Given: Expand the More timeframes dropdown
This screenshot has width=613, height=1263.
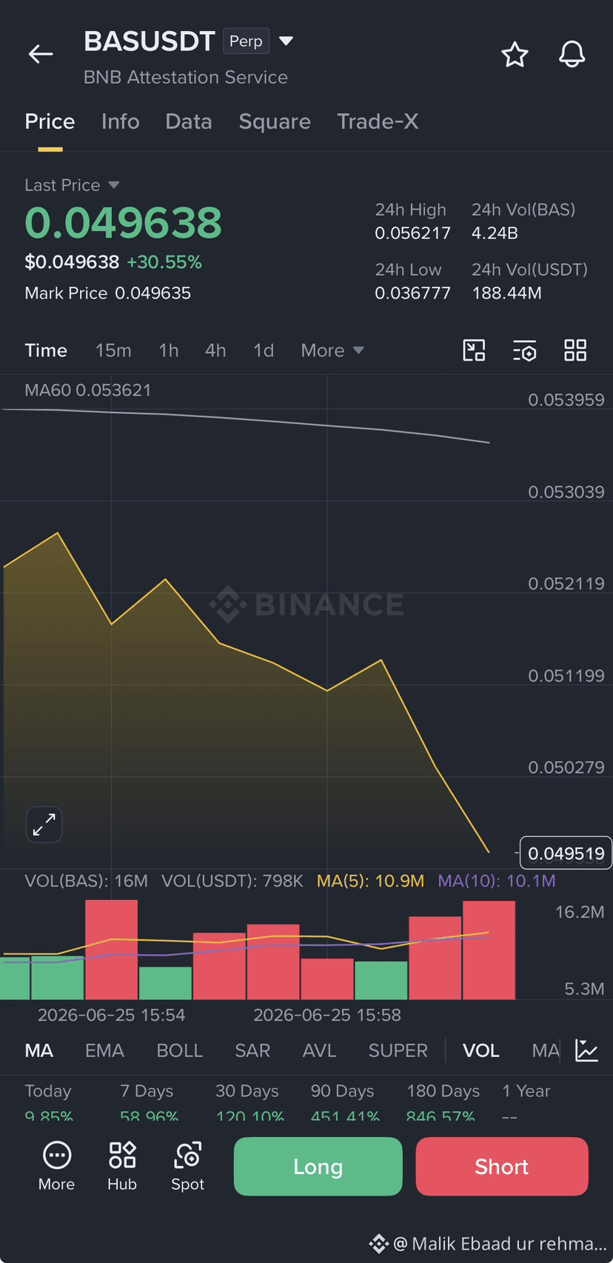Looking at the screenshot, I should [332, 350].
